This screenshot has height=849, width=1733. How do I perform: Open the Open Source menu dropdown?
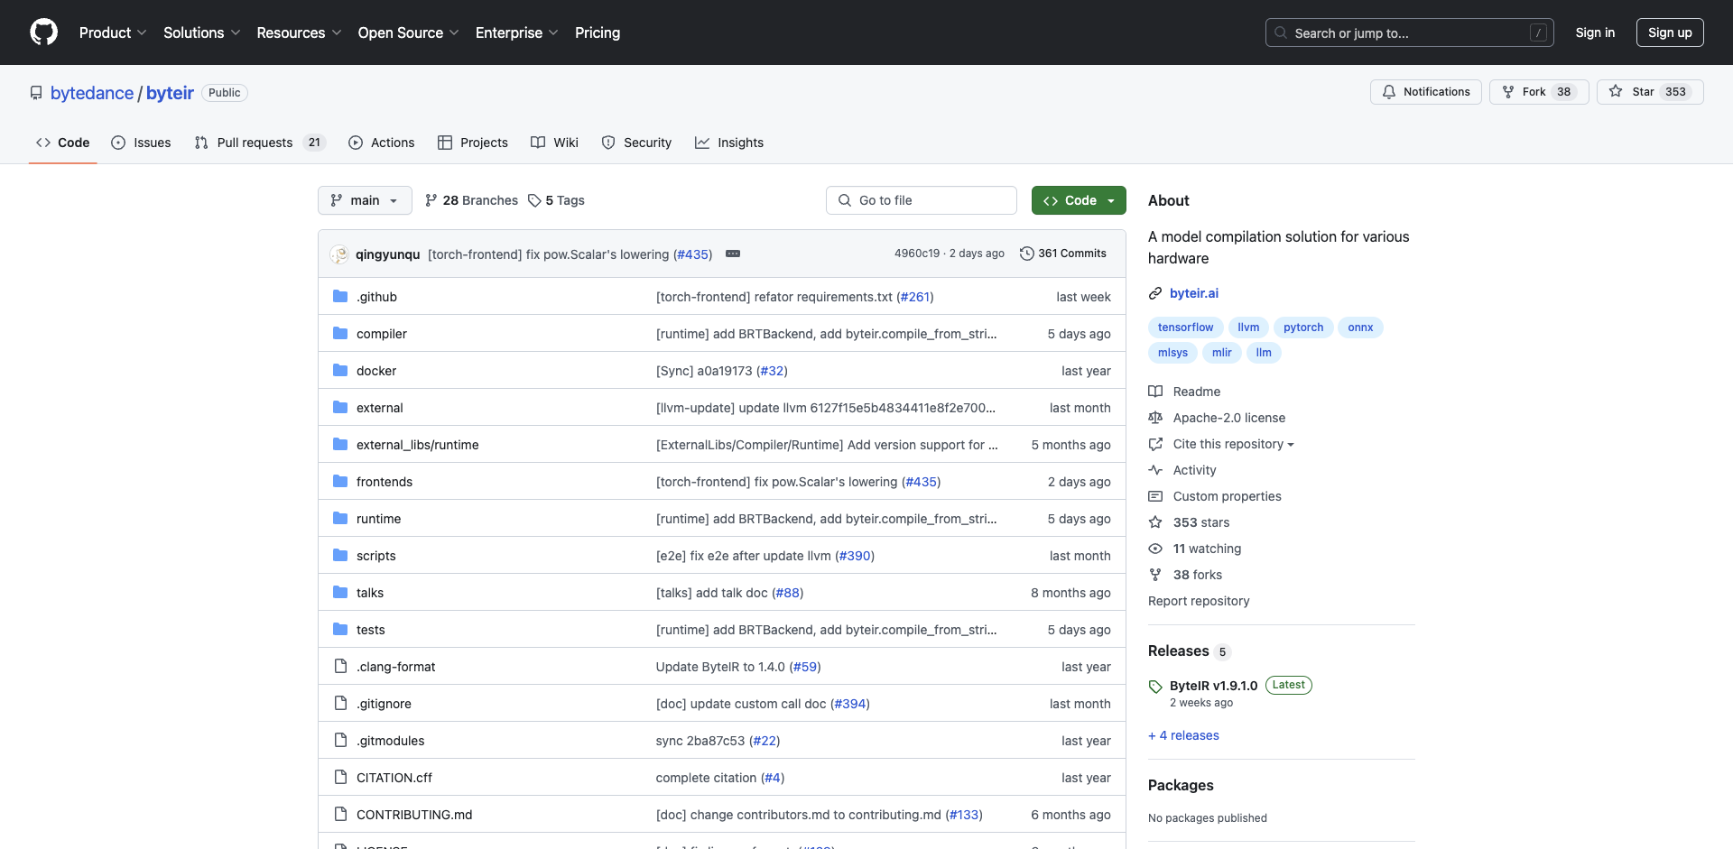point(408,32)
